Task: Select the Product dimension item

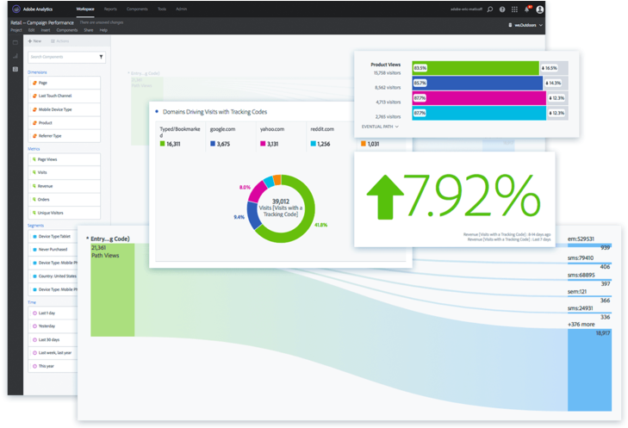Action: point(64,123)
